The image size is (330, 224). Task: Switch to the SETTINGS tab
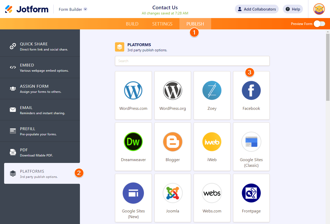[x=162, y=24]
